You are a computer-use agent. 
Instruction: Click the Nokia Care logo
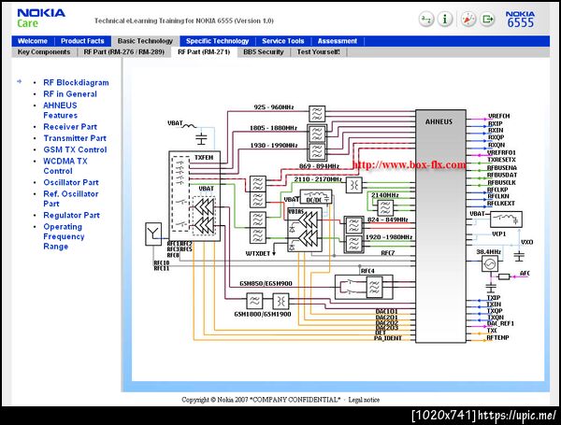click(x=41, y=18)
